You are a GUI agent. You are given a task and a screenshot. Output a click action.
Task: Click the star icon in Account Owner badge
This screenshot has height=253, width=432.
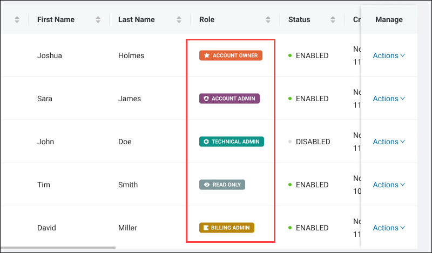tap(206, 55)
